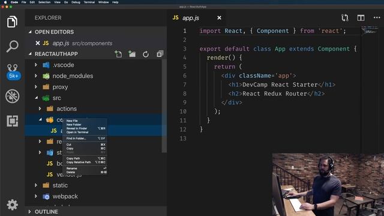Expand the .vscode folder arrow

point(36,65)
